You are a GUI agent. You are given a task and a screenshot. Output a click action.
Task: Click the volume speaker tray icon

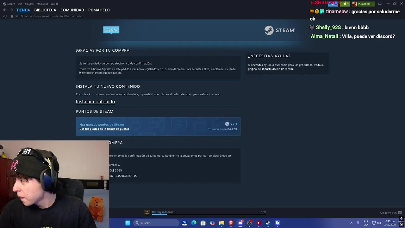coord(379,223)
